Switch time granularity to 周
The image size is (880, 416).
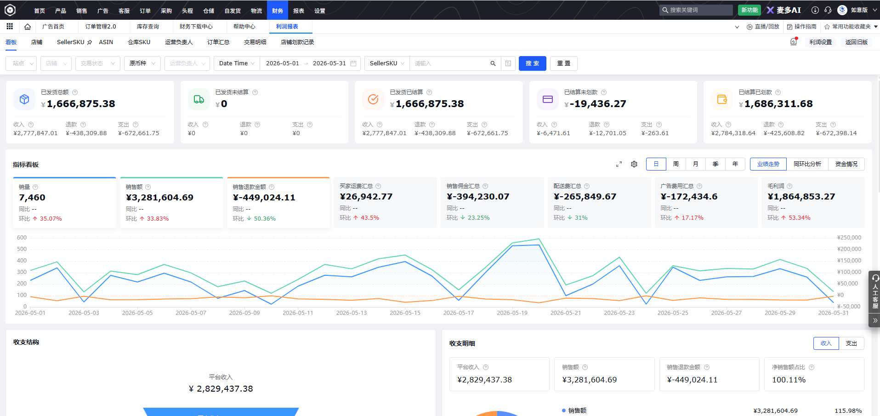676,164
